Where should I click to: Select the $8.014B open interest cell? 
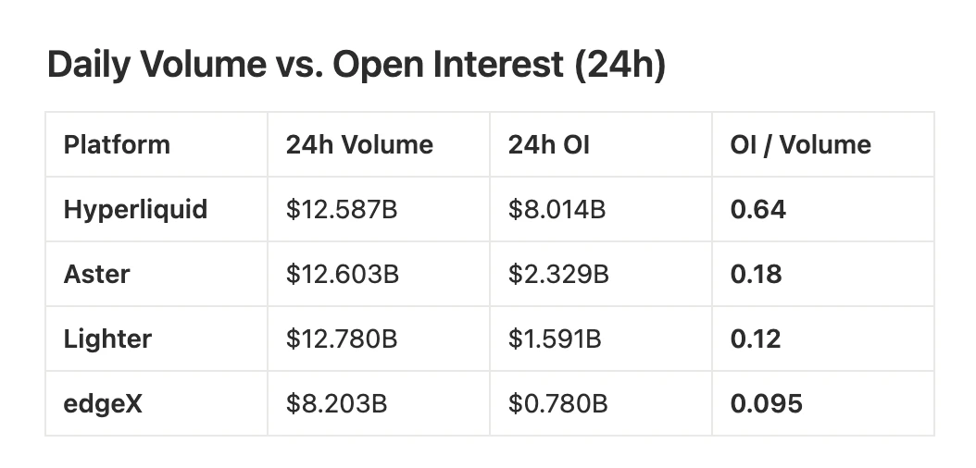tap(557, 210)
